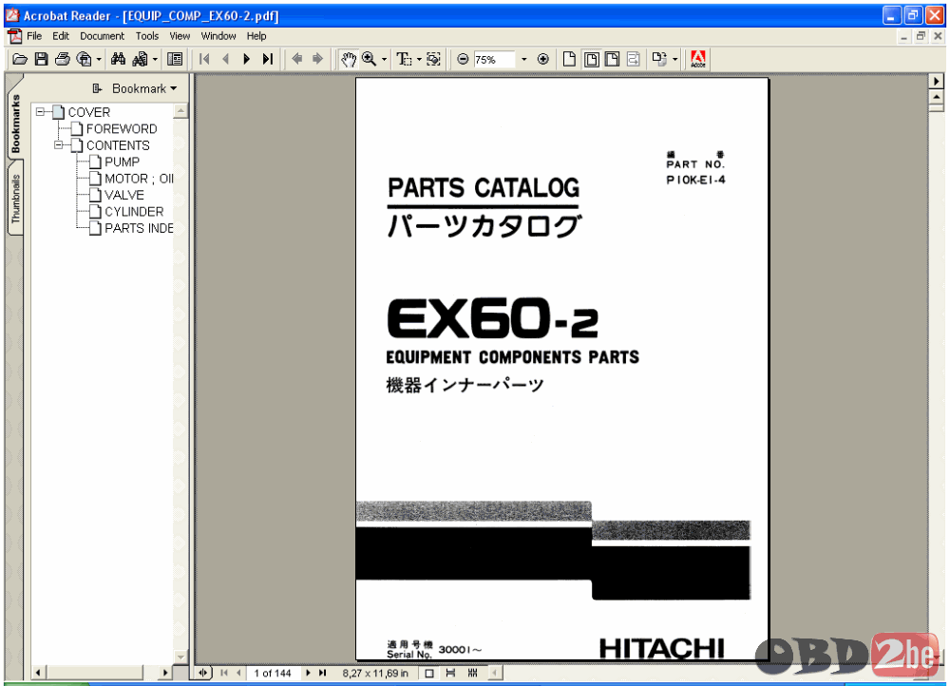Viewport: 950px width, 686px height.
Task: Select the Graphics Select snapshot tool
Action: (x=434, y=59)
